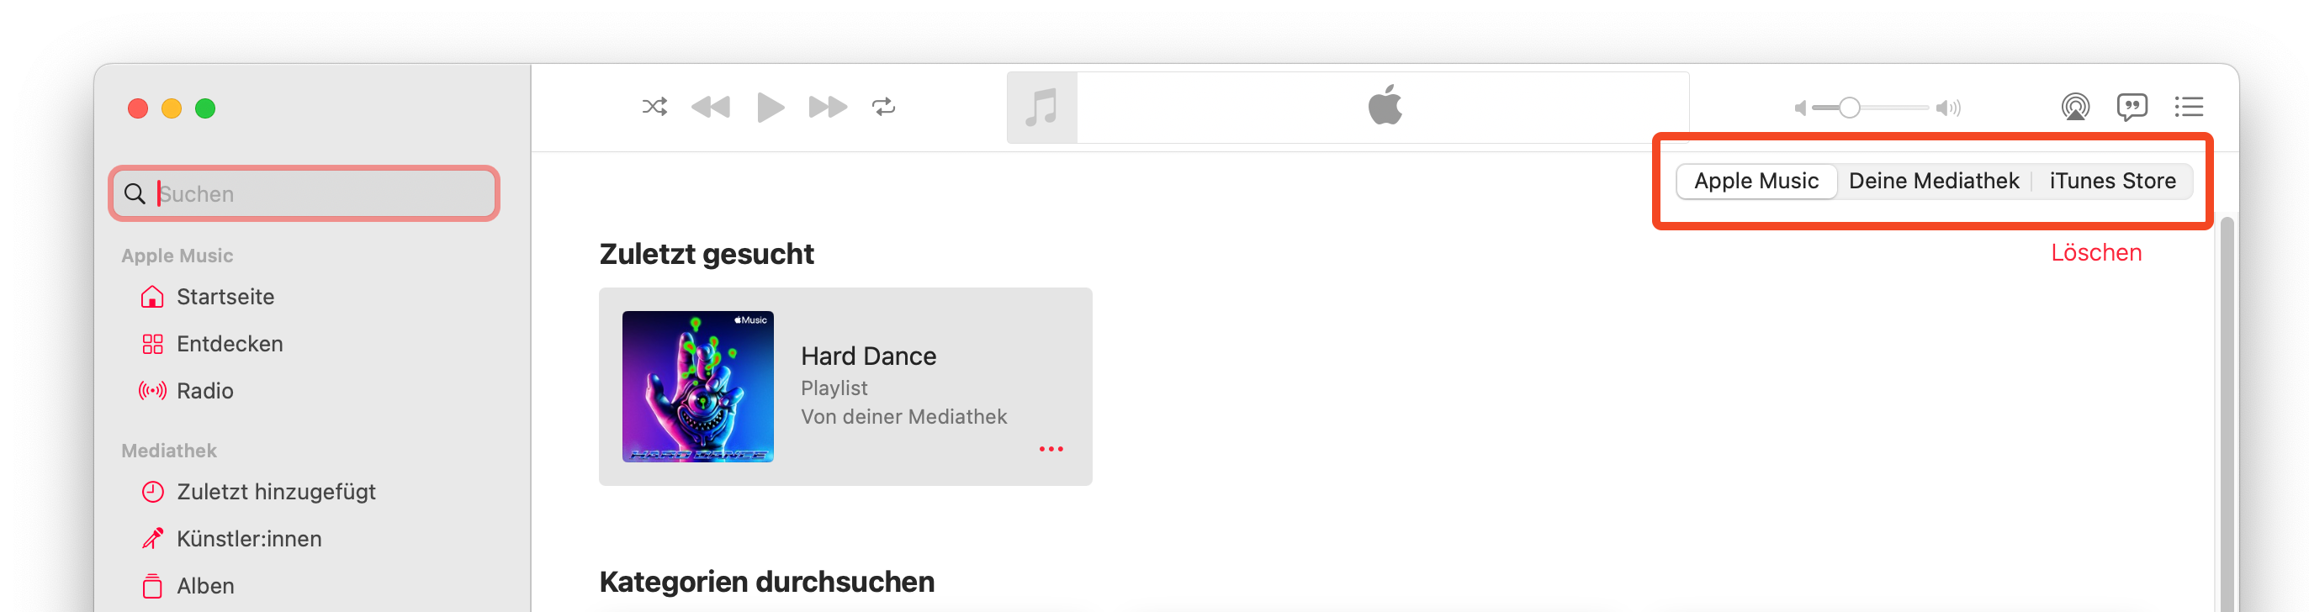Click the previous track button
Viewport: 2309px width, 612px height.
[x=711, y=108]
